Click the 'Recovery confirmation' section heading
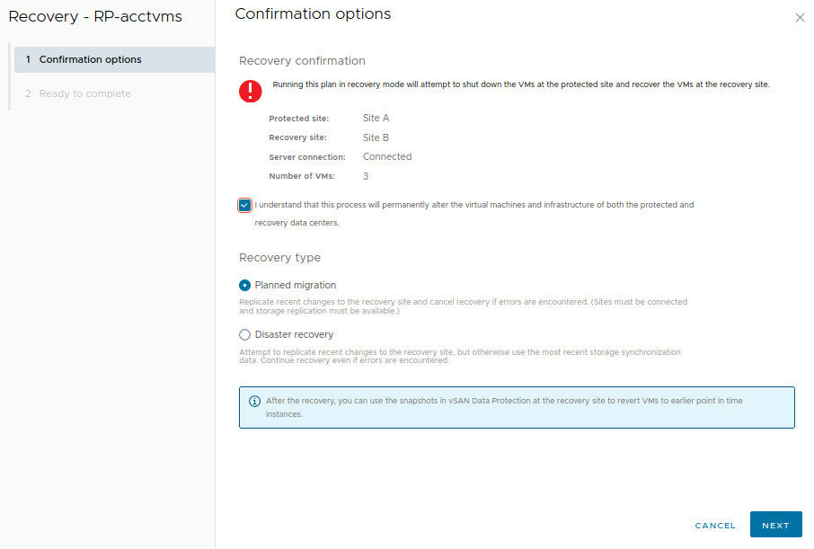 (302, 61)
